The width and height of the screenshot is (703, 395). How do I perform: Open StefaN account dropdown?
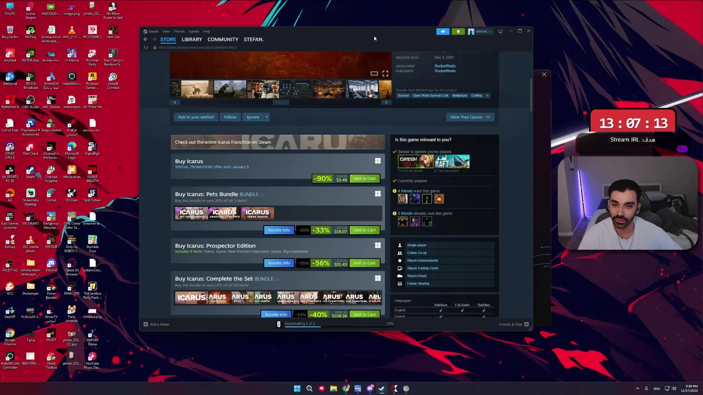click(x=481, y=31)
